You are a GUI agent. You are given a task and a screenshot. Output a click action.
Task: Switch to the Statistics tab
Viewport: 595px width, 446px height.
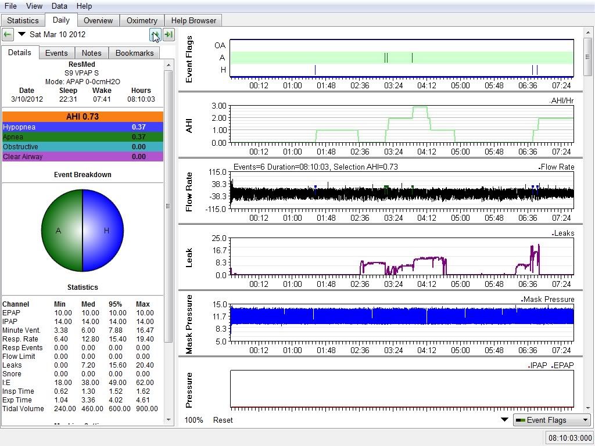(23, 20)
